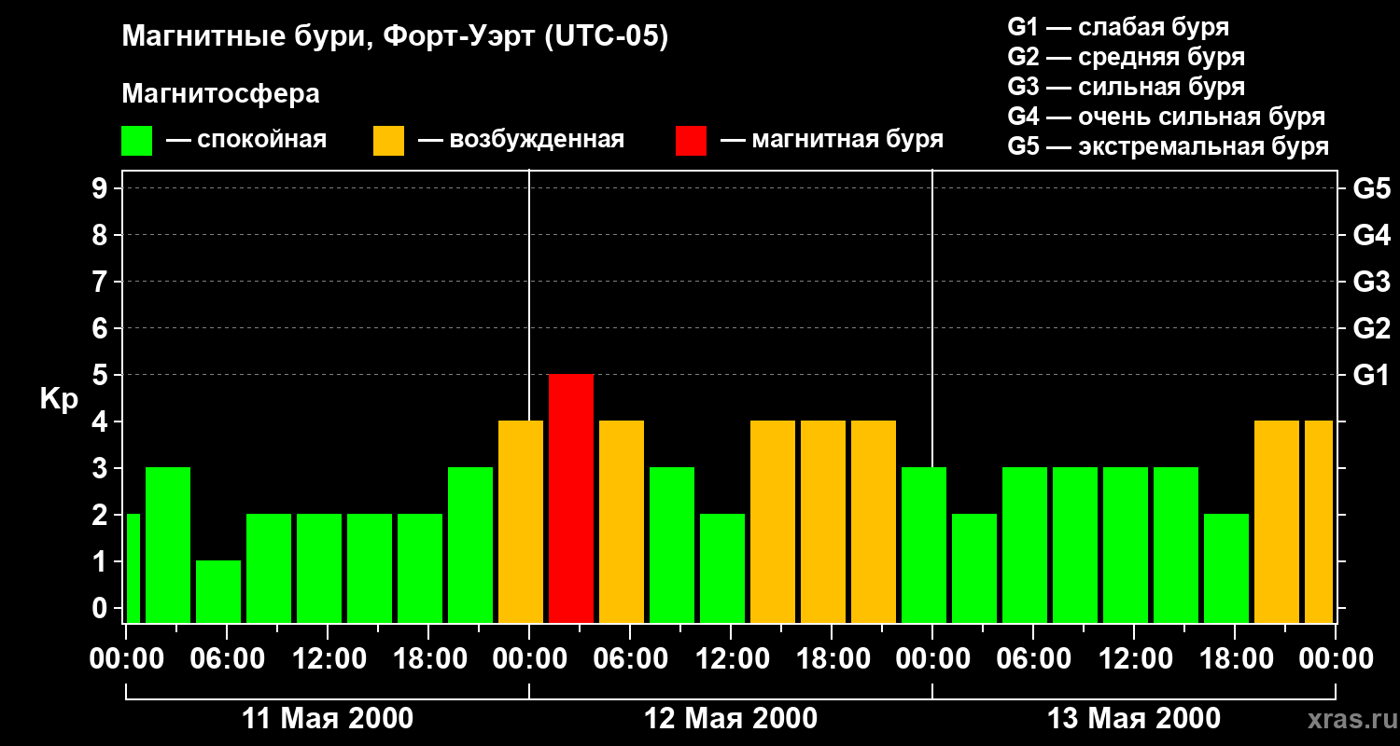Click the 'Kp' axis title
This screenshot has width=1400, height=746.
click(x=59, y=398)
